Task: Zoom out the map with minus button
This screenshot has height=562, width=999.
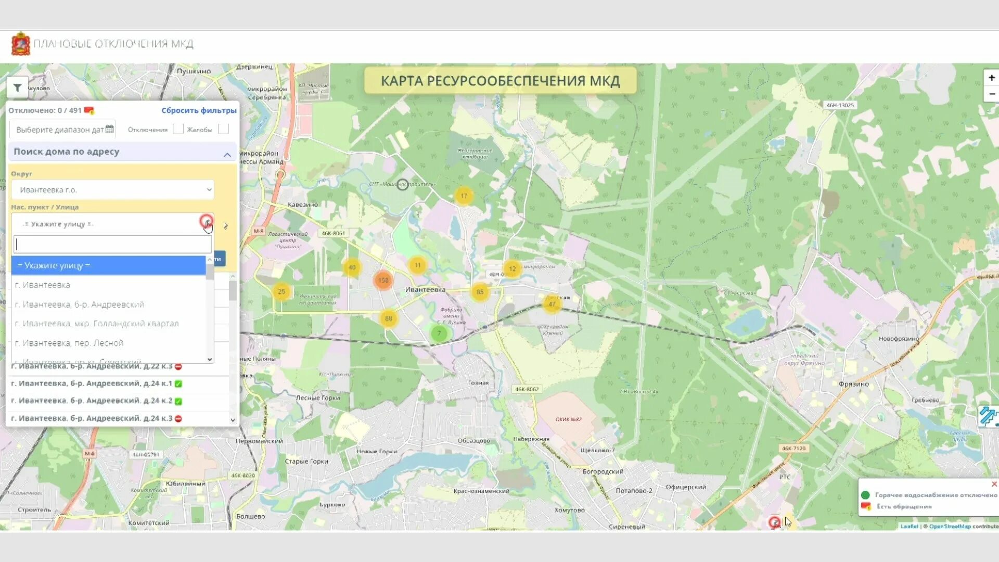Action: pyautogui.click(x=991, y=94)
